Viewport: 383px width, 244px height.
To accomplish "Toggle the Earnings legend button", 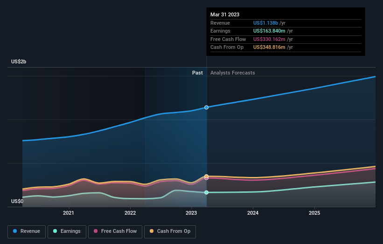I will [67, 231].
